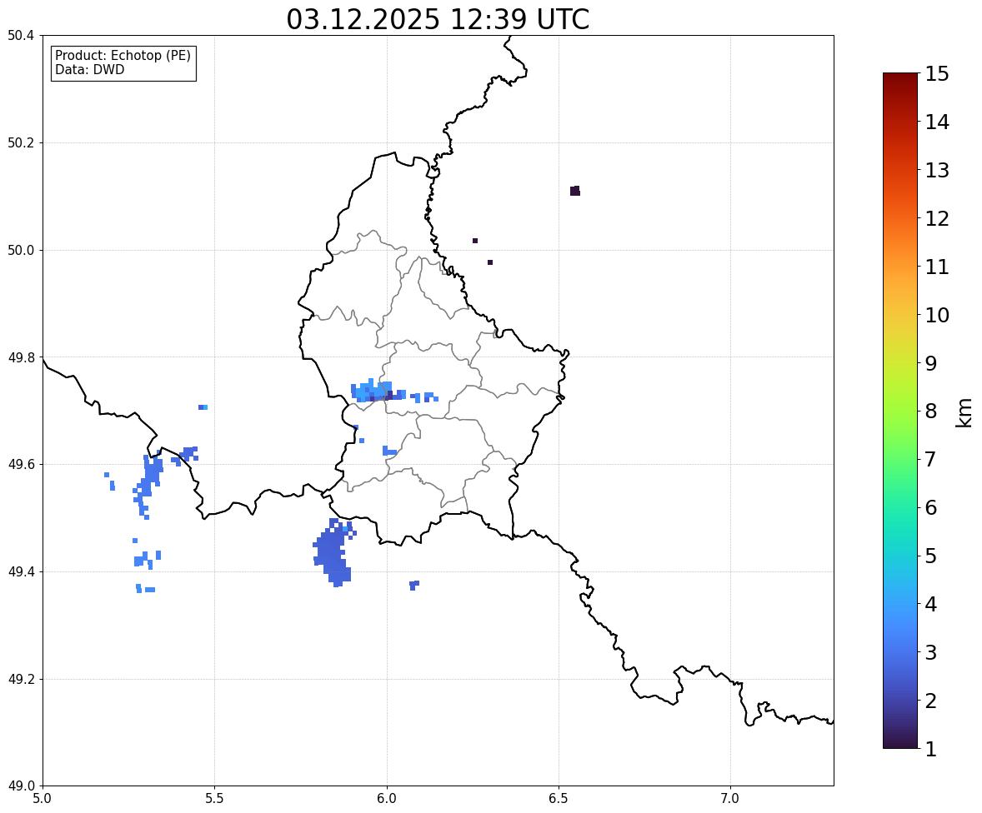Click the Product: Echotop (PE) label

[x=123, y=55]
